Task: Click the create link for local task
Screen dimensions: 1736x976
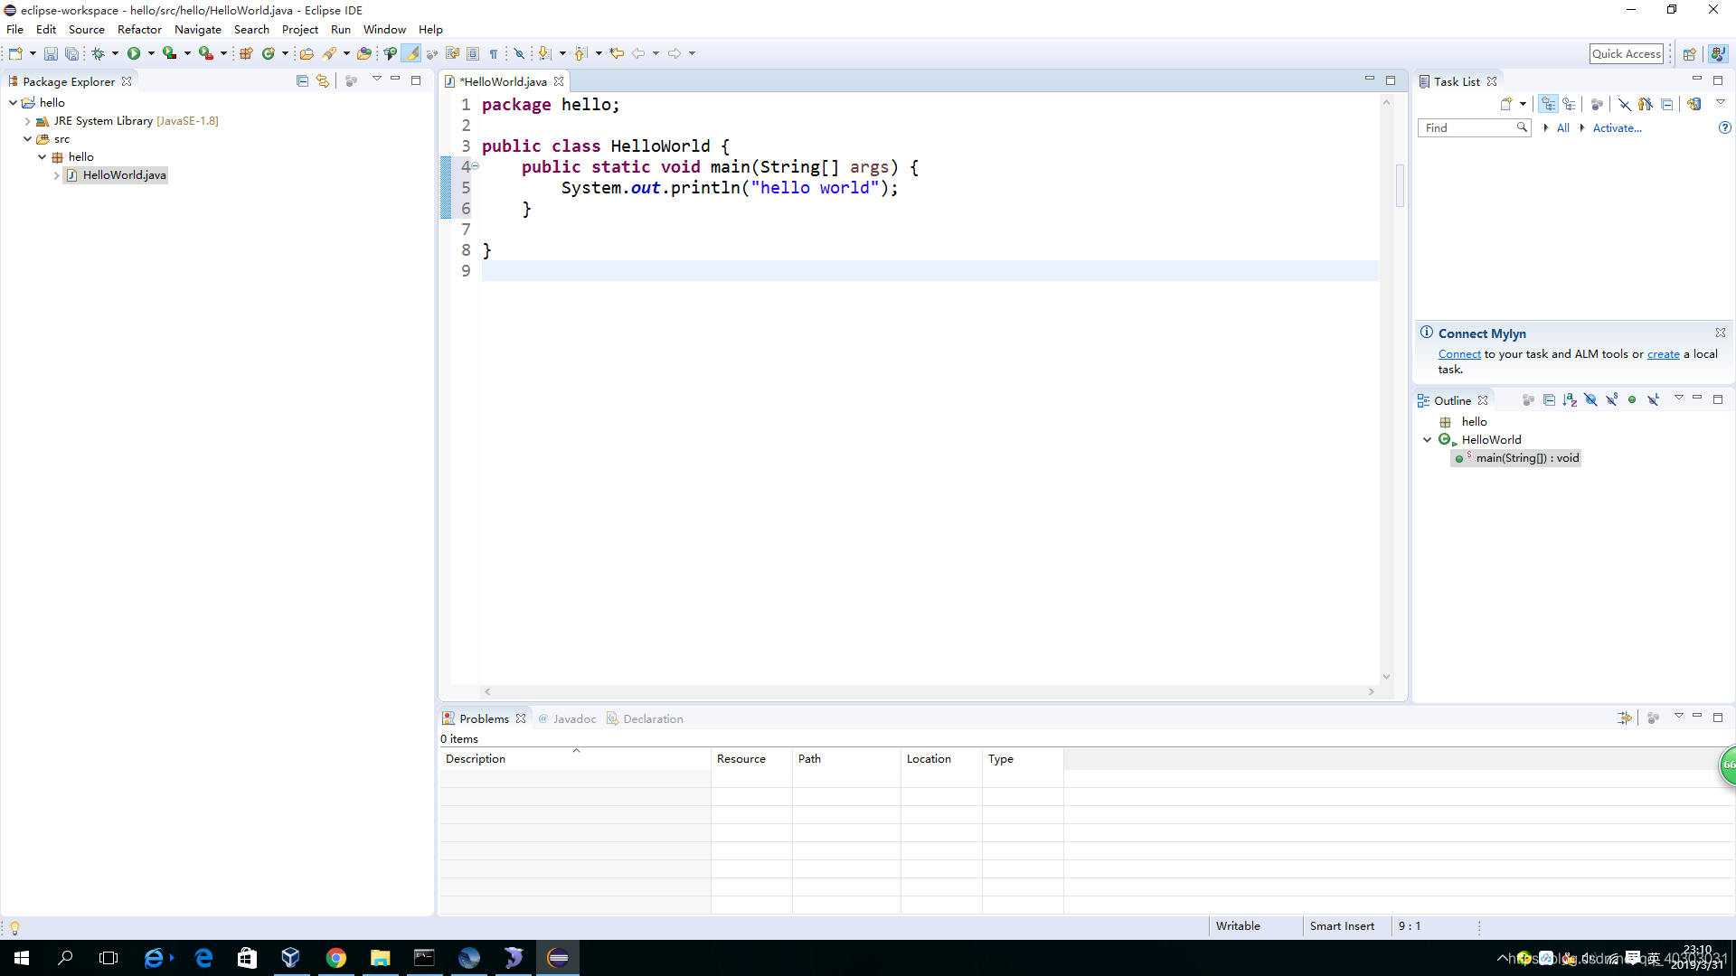Action: pyautogui.click(x=1663, y=354)
